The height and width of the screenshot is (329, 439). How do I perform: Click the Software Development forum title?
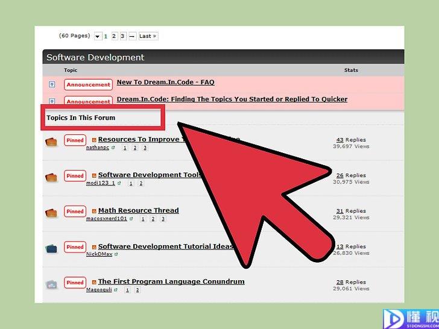click(x=95, y=57)
